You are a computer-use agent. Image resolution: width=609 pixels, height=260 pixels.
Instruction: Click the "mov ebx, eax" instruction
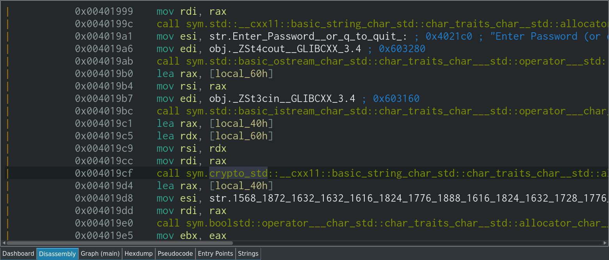(x=192, y=236)
